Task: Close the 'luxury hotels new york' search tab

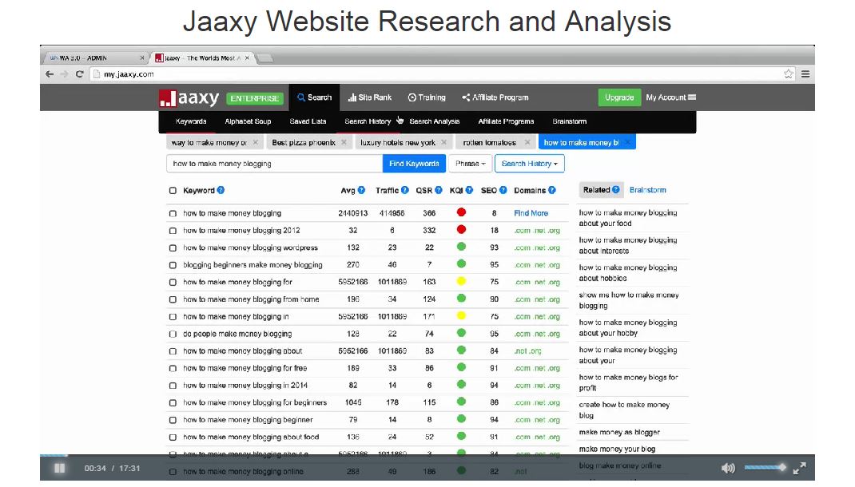Action: tap(443, 142)
